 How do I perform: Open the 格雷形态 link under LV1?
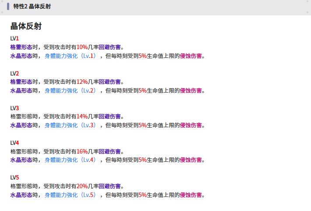coord(21,47)
